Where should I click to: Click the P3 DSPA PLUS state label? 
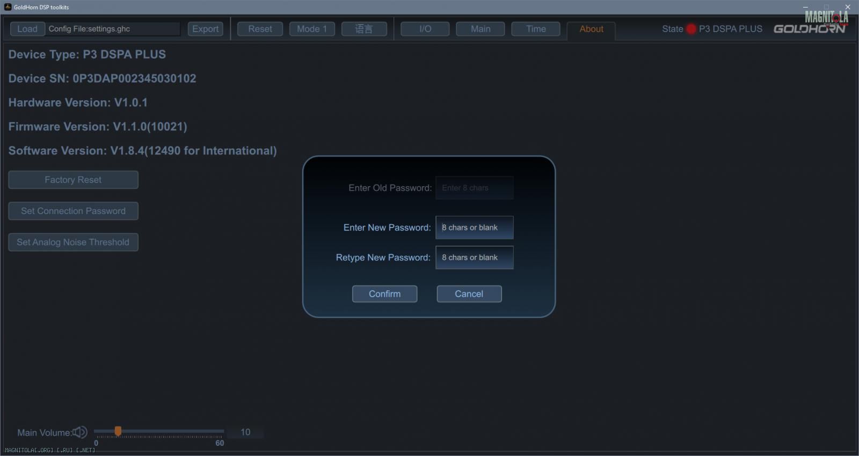(x=731, y=29)
